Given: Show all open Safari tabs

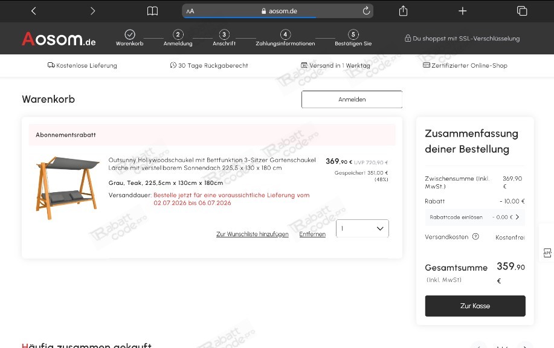Looking at the screenshot, I should pos(522,11).
